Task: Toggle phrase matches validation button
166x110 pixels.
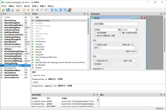Action: [x=61, y=10]
